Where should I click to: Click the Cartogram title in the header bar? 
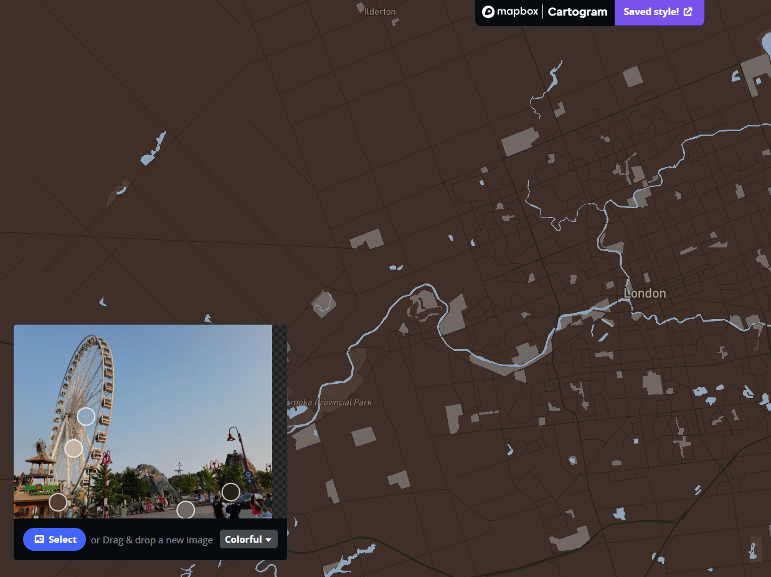[x=577, y=11]
